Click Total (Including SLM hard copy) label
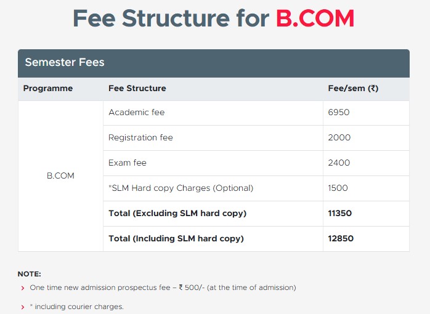 tap(176, 239)
